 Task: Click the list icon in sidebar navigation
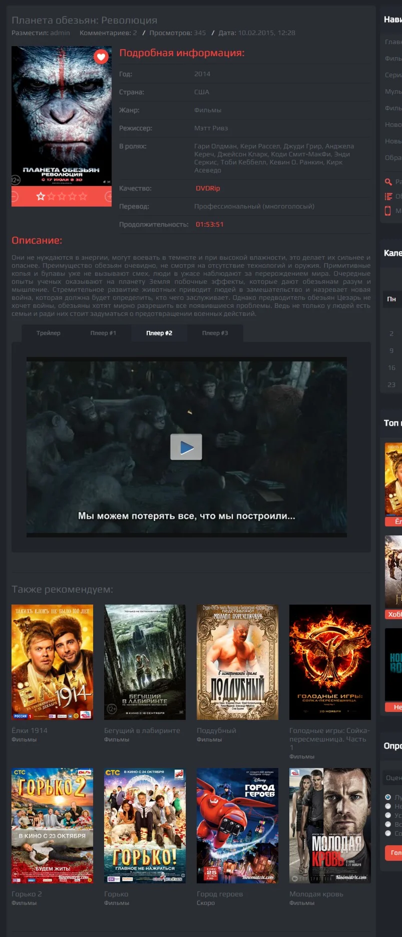point(388,196)
